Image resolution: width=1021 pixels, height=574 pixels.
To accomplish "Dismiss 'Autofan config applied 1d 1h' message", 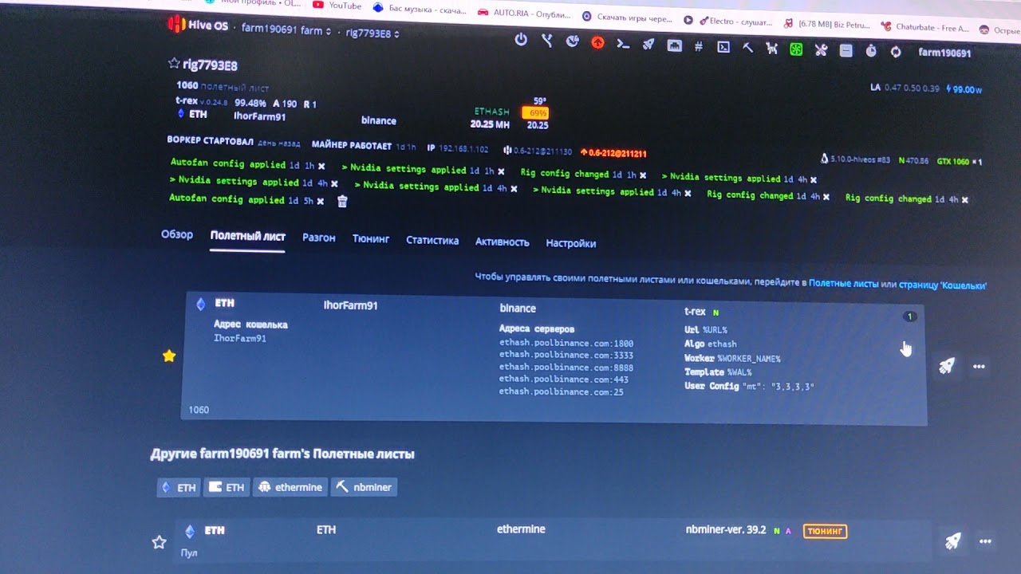I will click(x=321, y=167).
